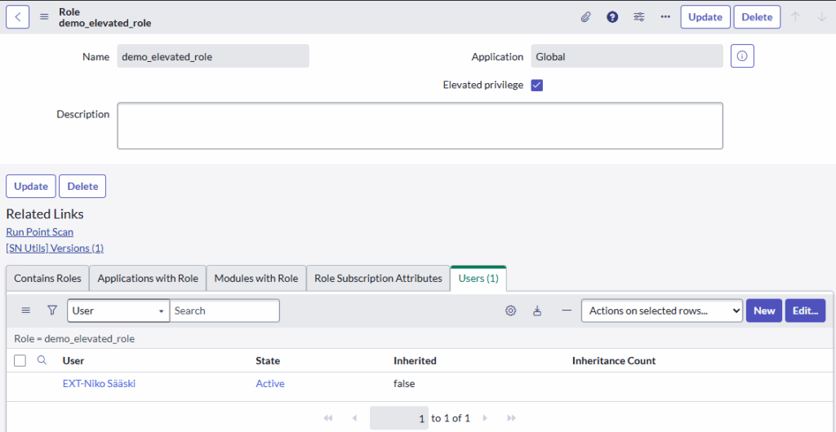Click into the Application field

(627, 56)
